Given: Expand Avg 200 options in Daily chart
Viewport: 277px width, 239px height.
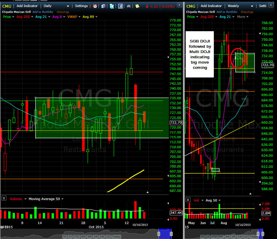Looking at the screenshot, I should pyautogui.click(x=32, y=17).
